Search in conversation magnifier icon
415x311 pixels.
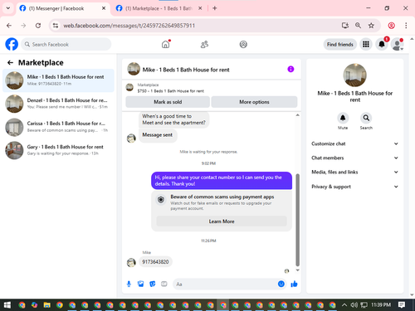(366, 118)
